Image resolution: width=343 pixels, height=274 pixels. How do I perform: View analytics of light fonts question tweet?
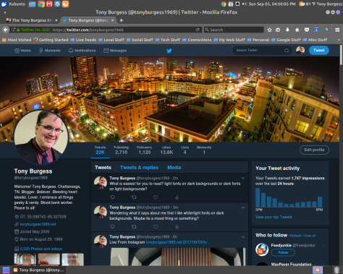pos(177,197)
